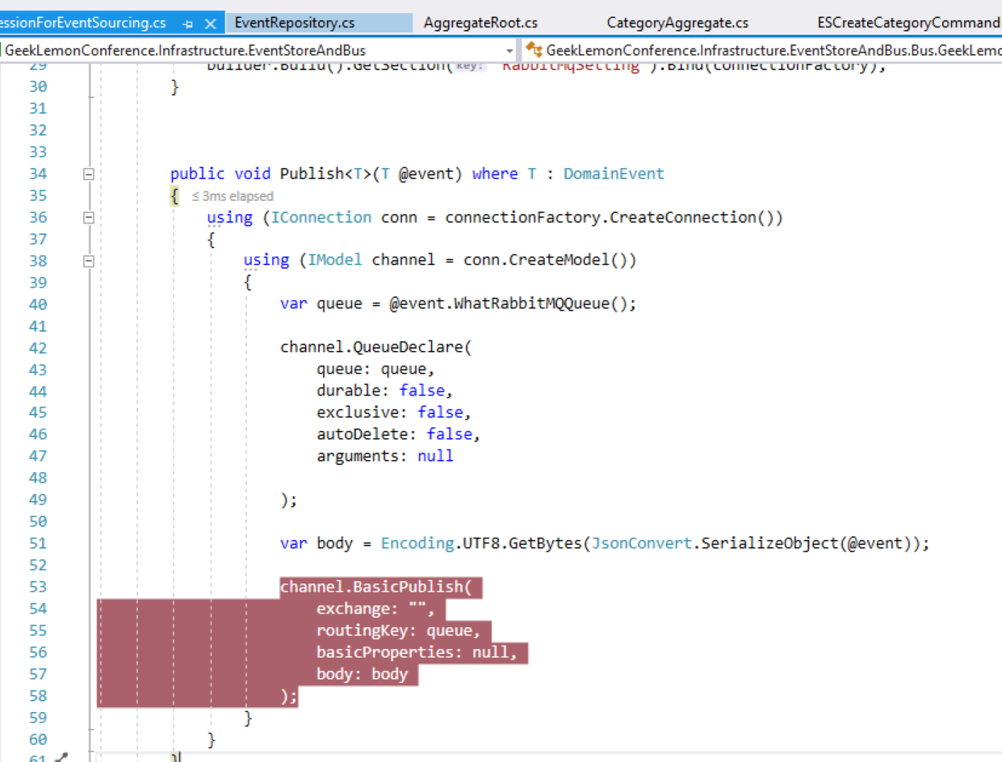1002x762 pixels.
Task: Click the 'IConnection' type name
Action: point(321,217)
